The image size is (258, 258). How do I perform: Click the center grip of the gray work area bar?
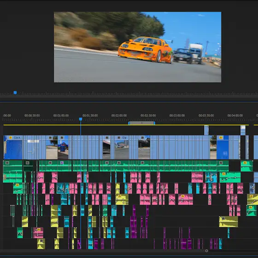point(142,123)
